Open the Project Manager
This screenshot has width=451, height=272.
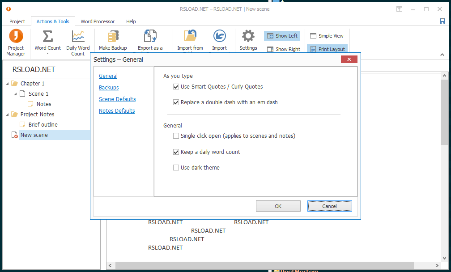pos(16,42)
